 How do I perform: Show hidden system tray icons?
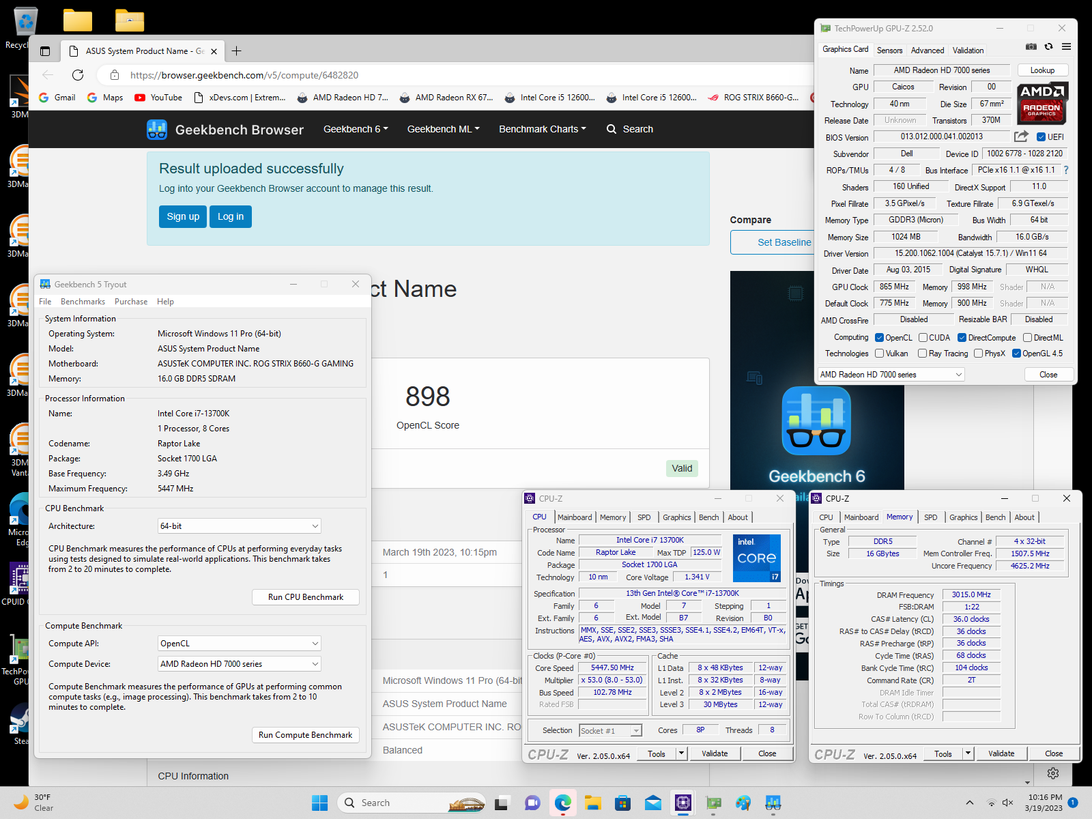(x=970, y=803)
